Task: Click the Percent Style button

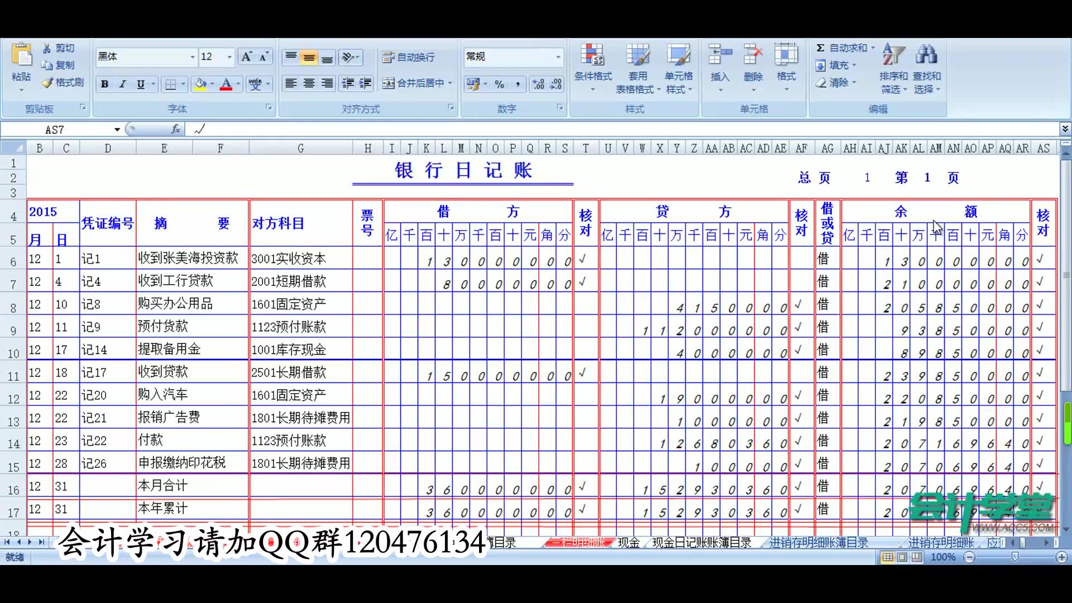Action: [x=500, y=84]
